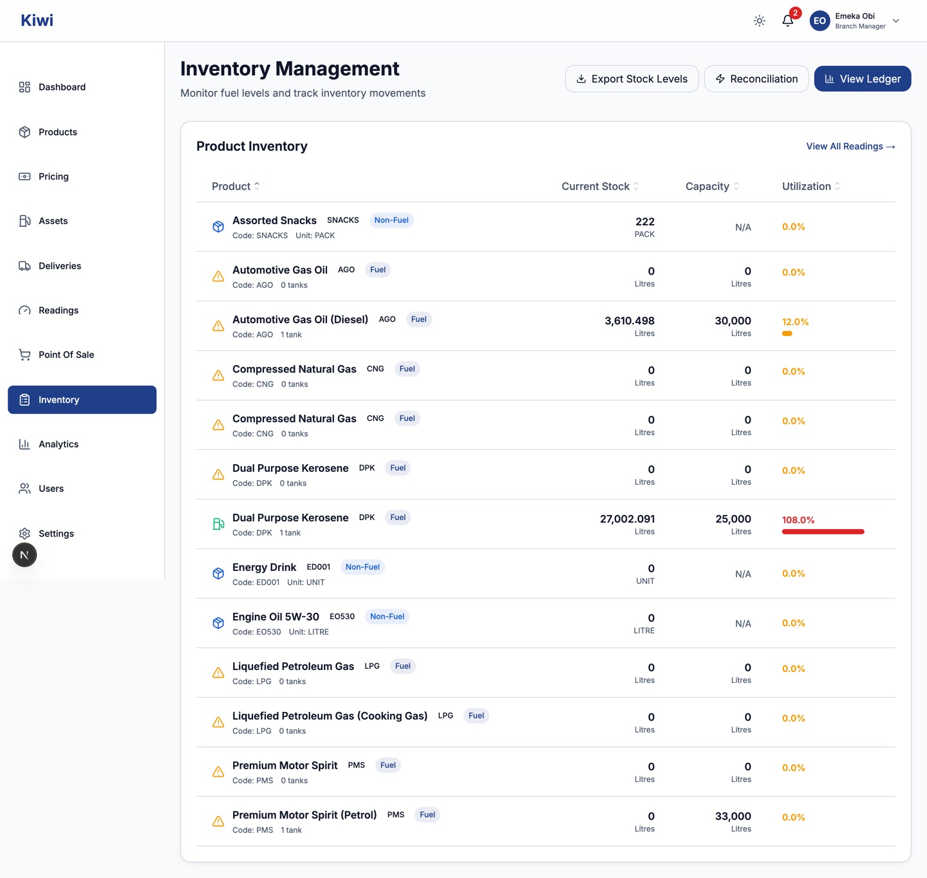Click the Point Of Sale cart icon

click(x=24, y=355)
